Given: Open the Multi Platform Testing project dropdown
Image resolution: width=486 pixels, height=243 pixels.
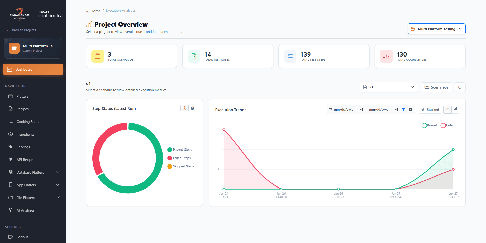Looking at the screenshot, I should click(x=436, y=29).
